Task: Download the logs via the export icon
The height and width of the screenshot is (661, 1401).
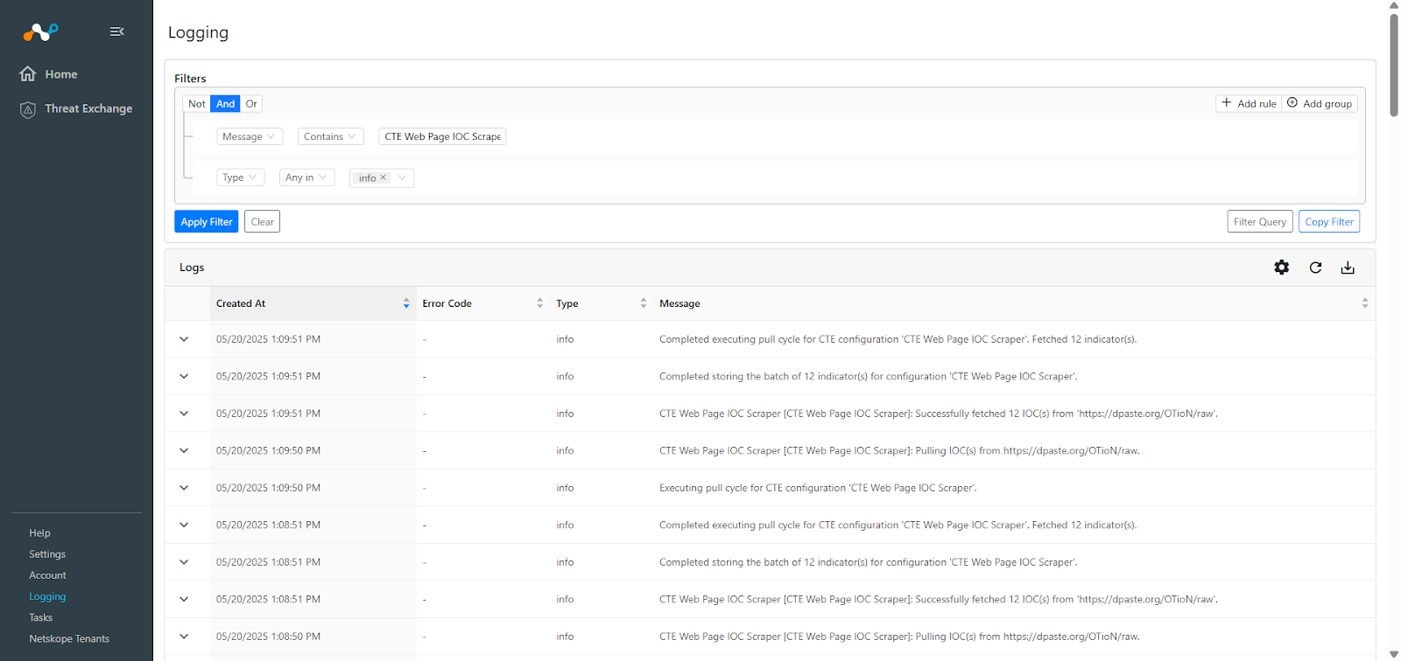Action: (x=1348, y=268)
